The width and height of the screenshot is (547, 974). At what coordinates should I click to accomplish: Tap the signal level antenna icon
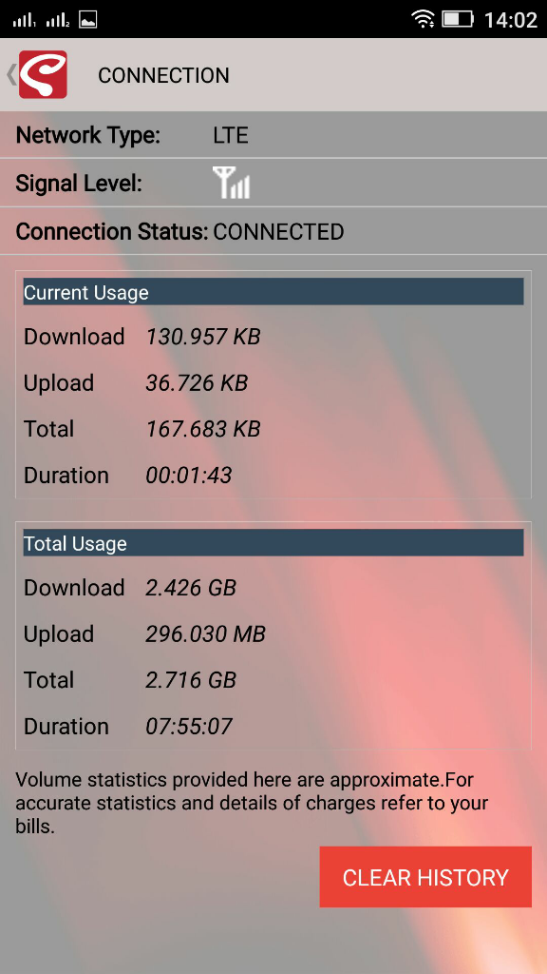click(x=232, y=183)
